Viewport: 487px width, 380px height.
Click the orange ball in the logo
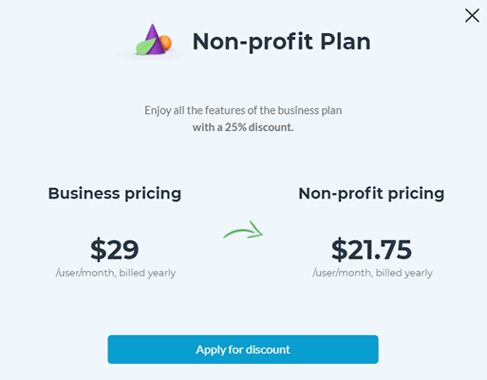point(166,43)
